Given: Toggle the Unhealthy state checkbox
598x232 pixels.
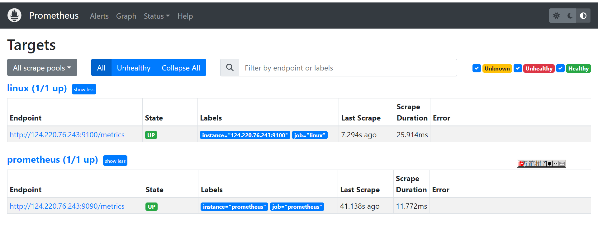Looking at the screenshot, I should (518, 68).
